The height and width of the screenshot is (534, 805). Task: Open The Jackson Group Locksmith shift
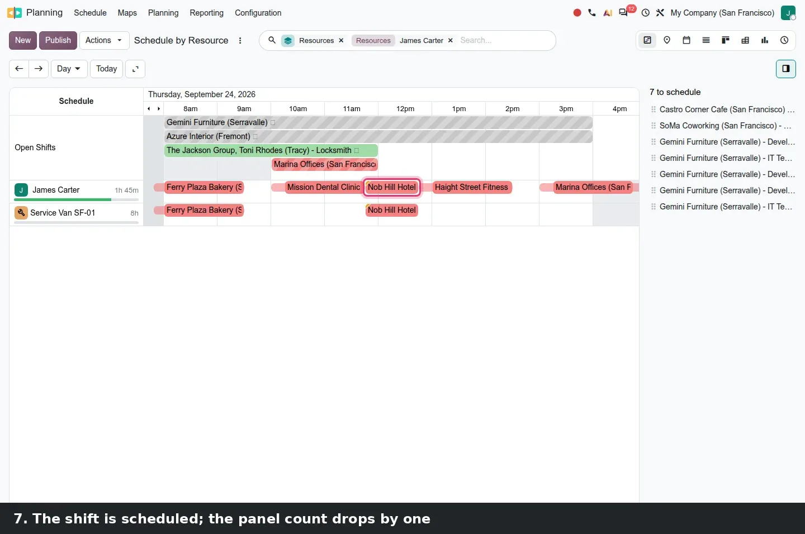(271, 150)
